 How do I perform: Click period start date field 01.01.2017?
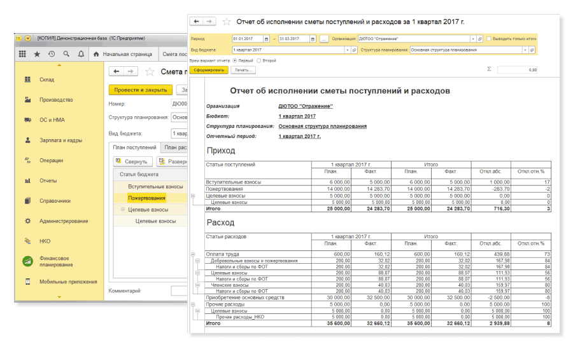[248, 39]
